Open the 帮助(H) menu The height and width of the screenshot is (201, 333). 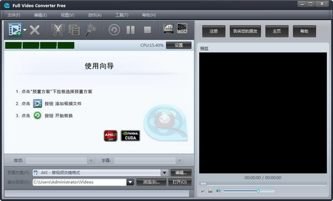(149, 15)
